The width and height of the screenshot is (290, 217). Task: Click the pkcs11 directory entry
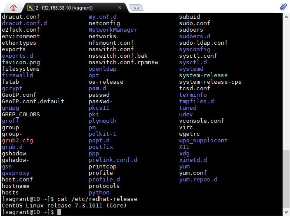(99, 108)
